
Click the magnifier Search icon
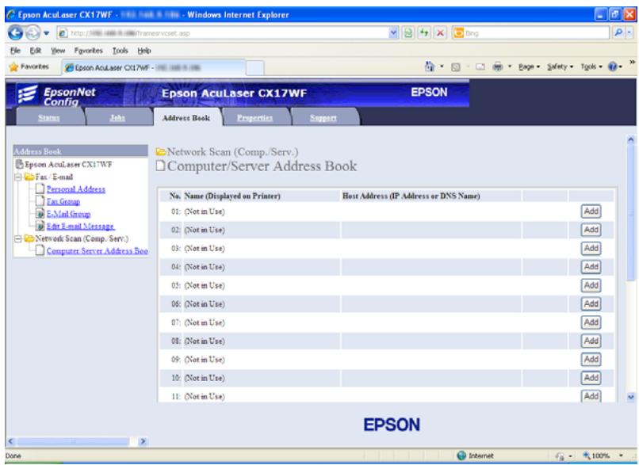tap(618, 33)
